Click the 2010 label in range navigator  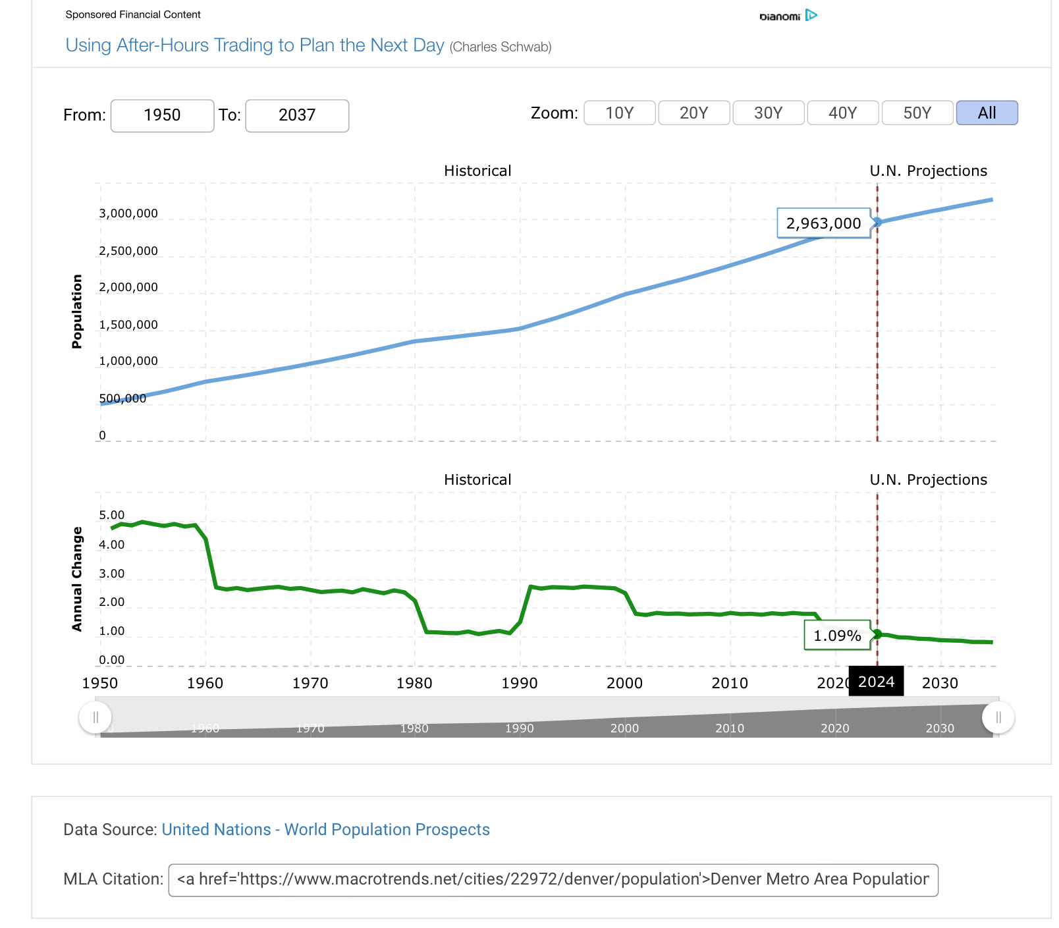pos(730,728)
